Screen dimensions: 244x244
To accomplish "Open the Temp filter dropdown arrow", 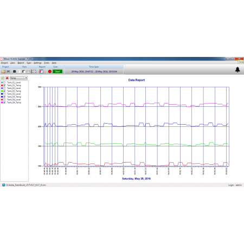I will click(x=26, y=78).
